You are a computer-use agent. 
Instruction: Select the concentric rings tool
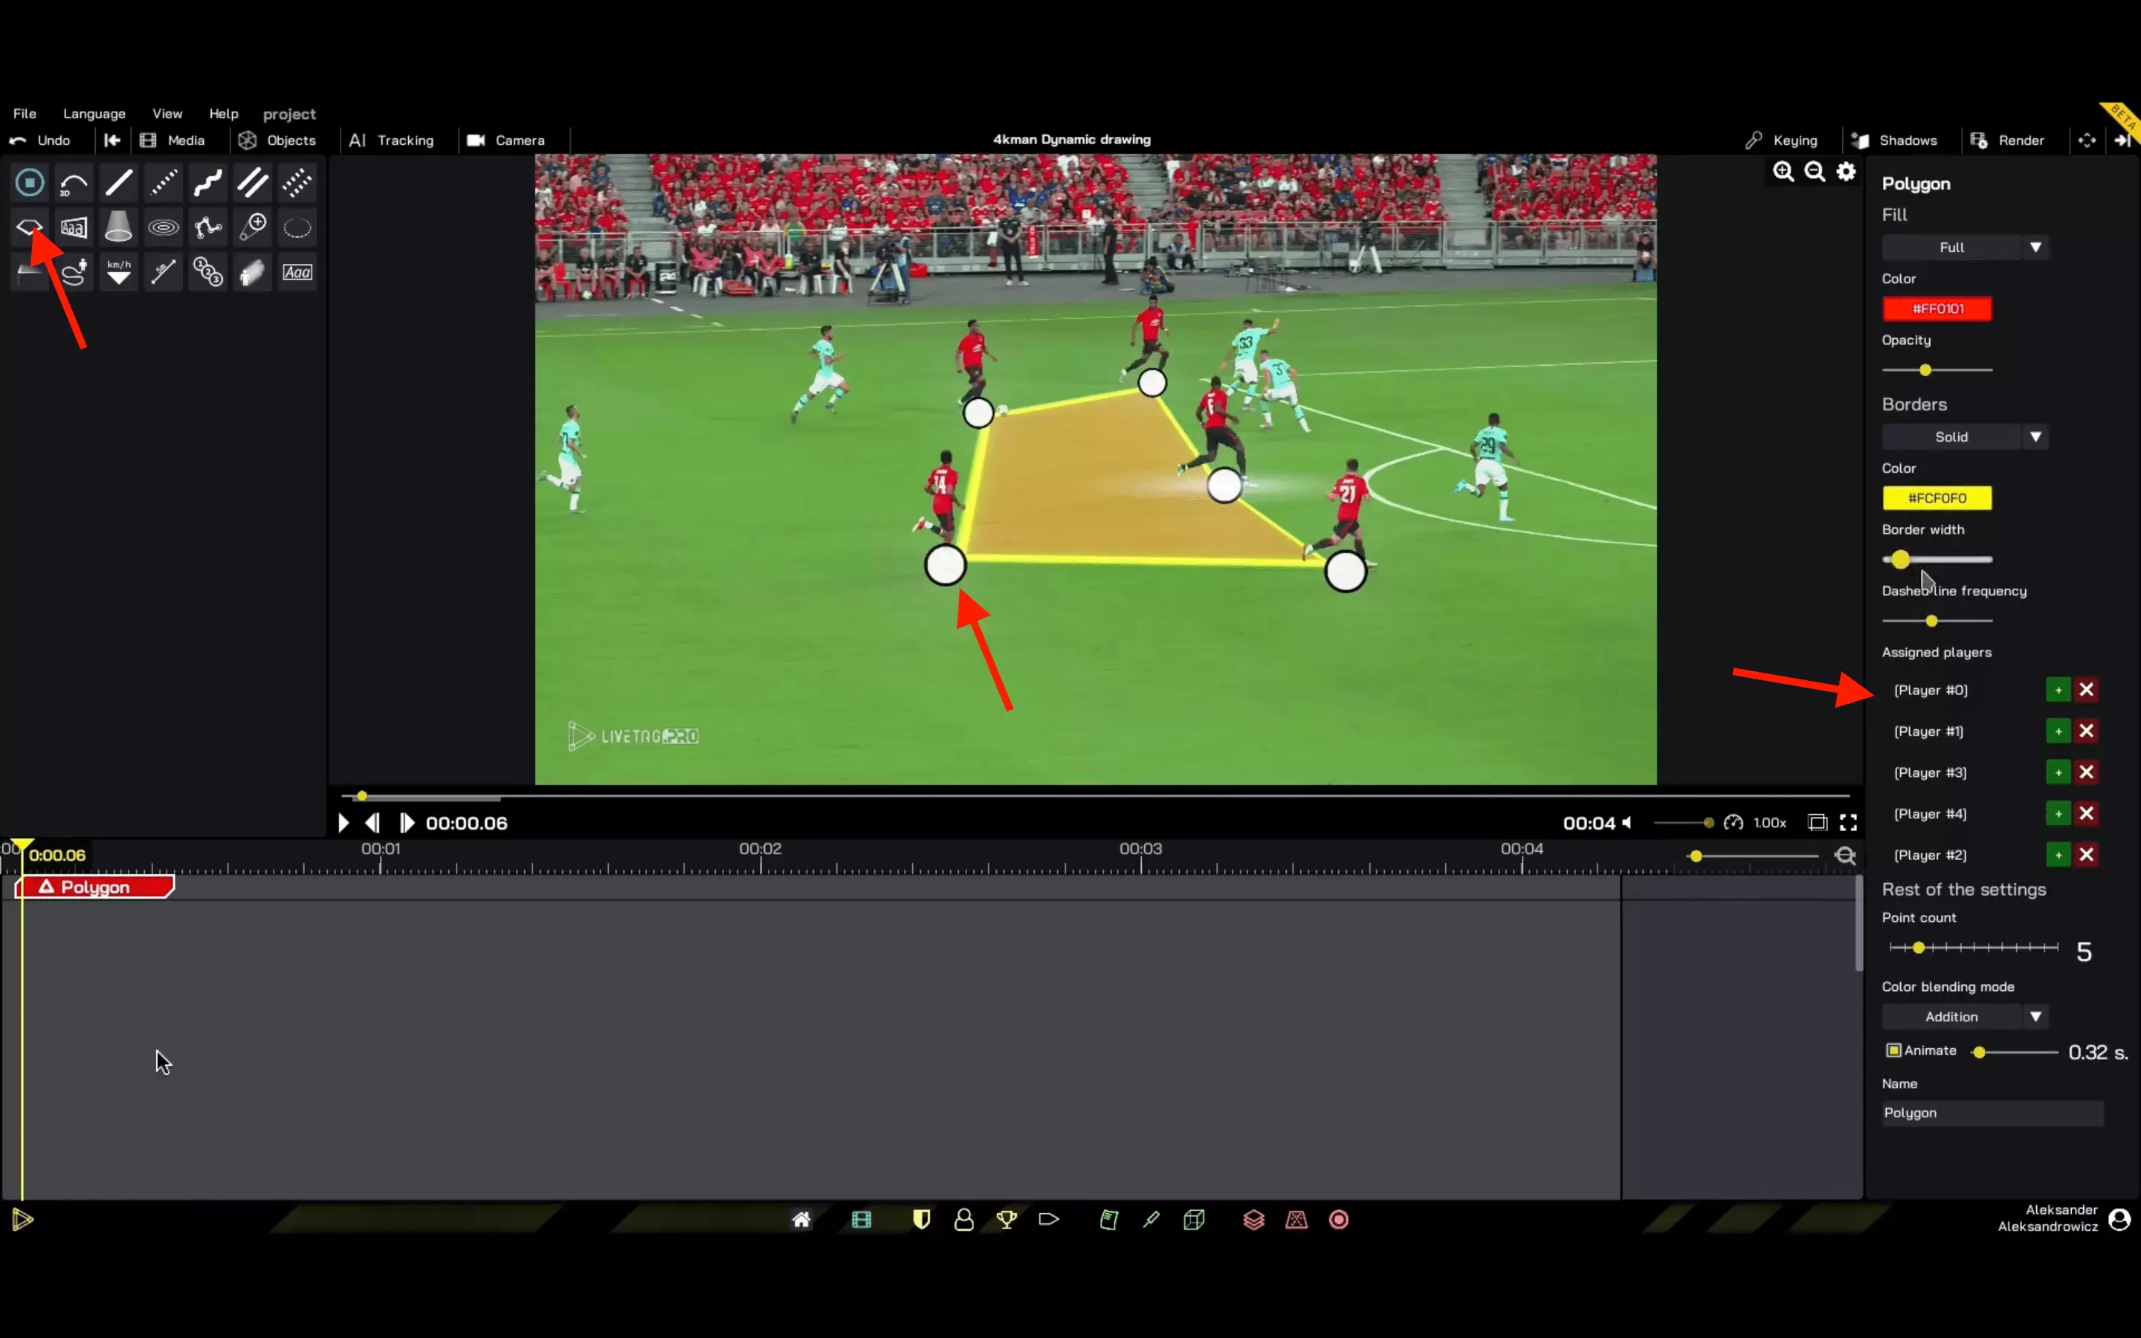pyautogui.click(x=163, y=227)
